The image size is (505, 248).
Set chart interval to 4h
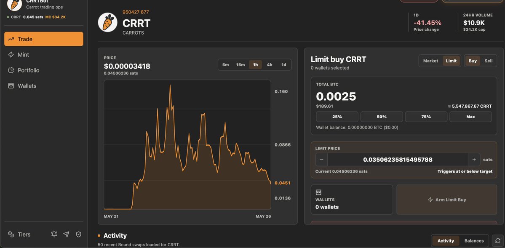point(270,65)
